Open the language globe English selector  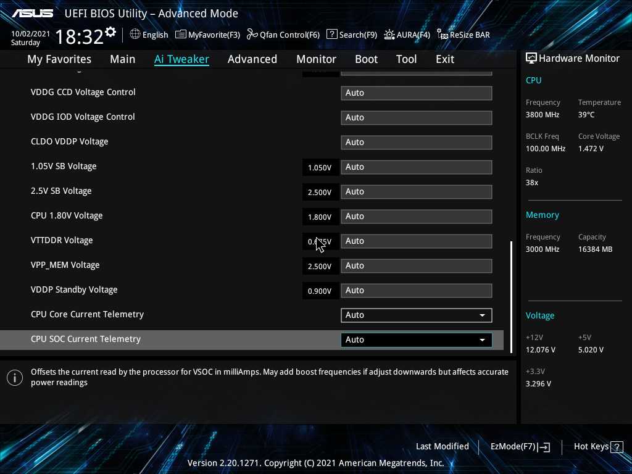149,35
